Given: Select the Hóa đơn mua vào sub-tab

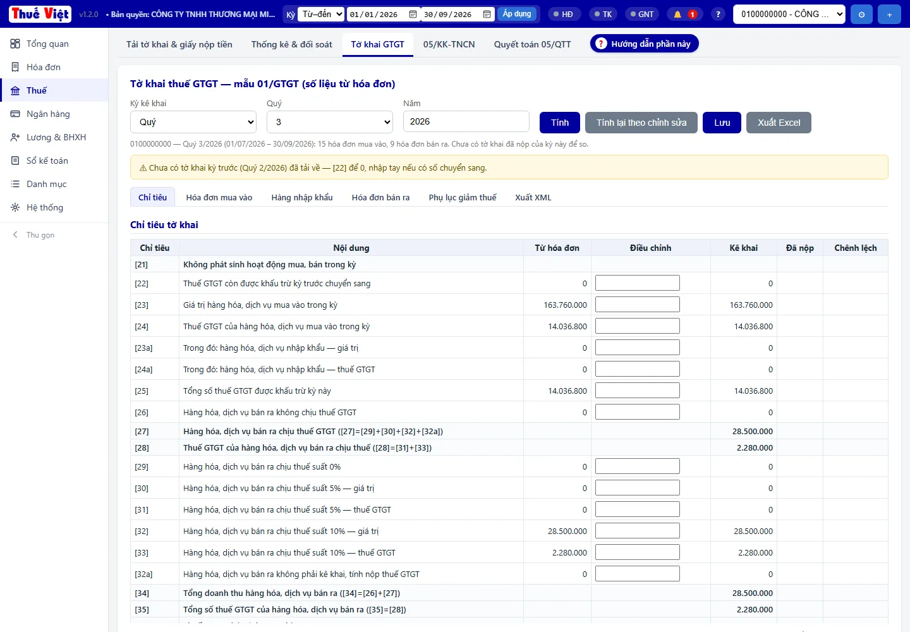Looking at the screenshot, I should coord(219,197).
